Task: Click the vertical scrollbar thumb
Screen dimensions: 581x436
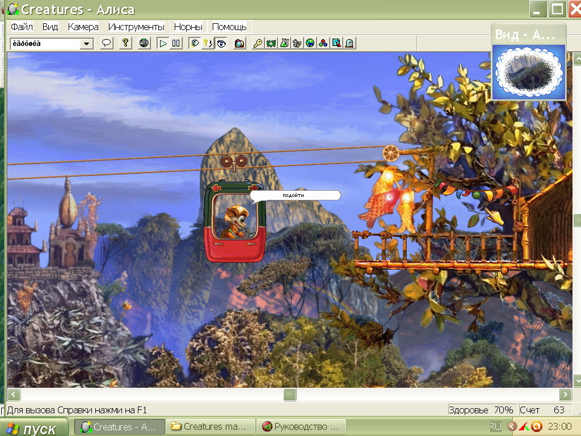Action: click(577, 220)
